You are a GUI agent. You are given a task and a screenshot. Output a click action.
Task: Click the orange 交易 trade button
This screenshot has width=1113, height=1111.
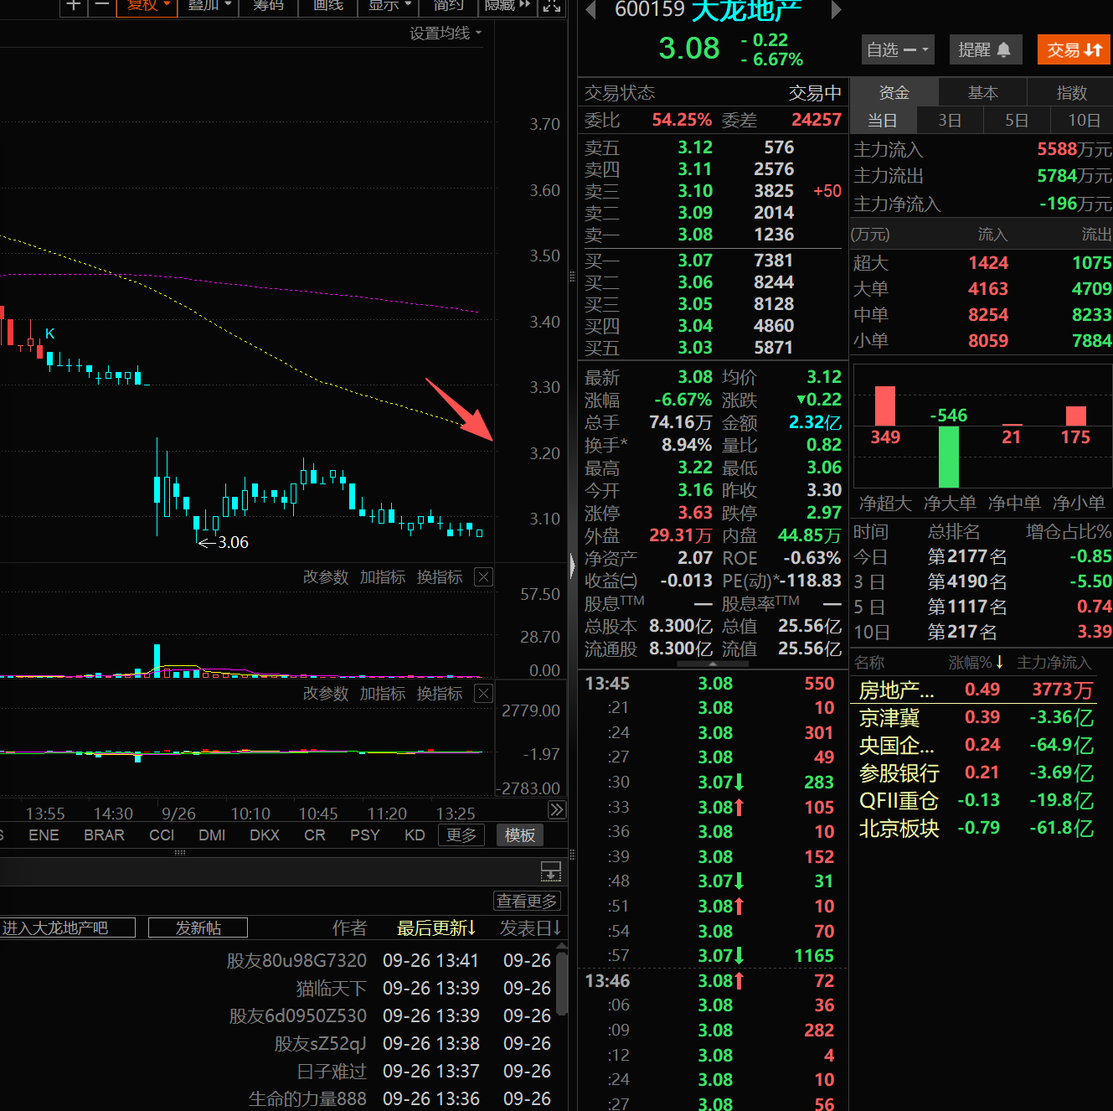pyautogui.click(x=1074, y=50)
